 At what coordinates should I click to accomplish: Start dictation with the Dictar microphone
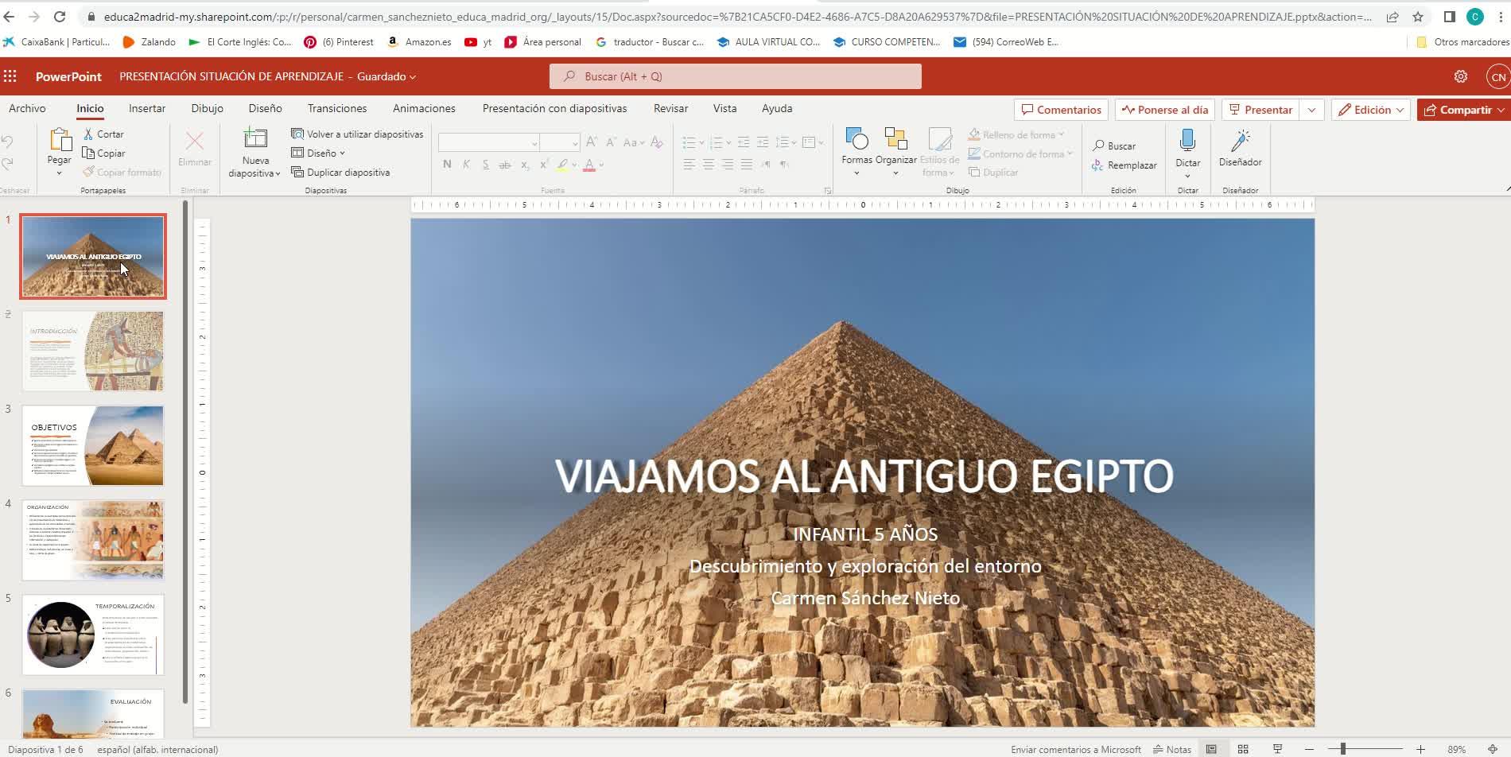click(1187, 142)
